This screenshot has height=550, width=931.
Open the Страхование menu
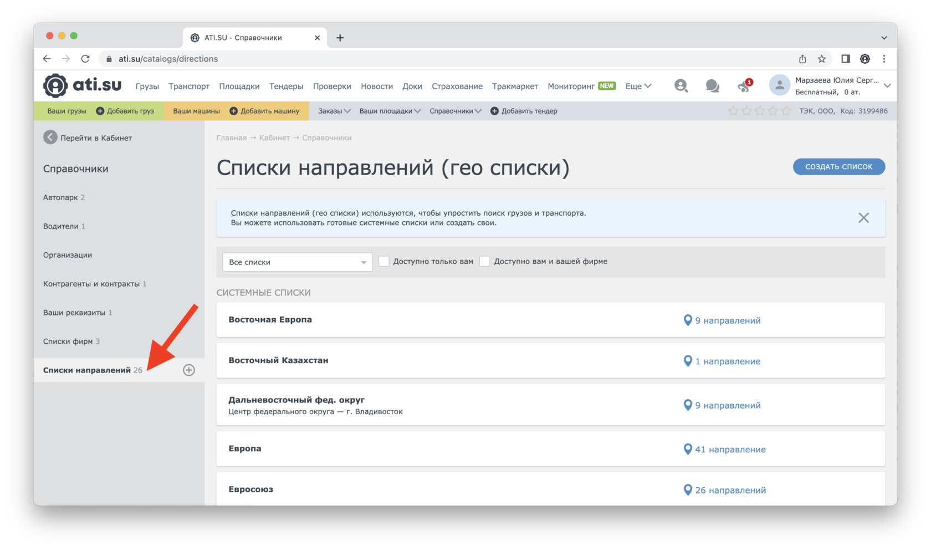(457, 86)
